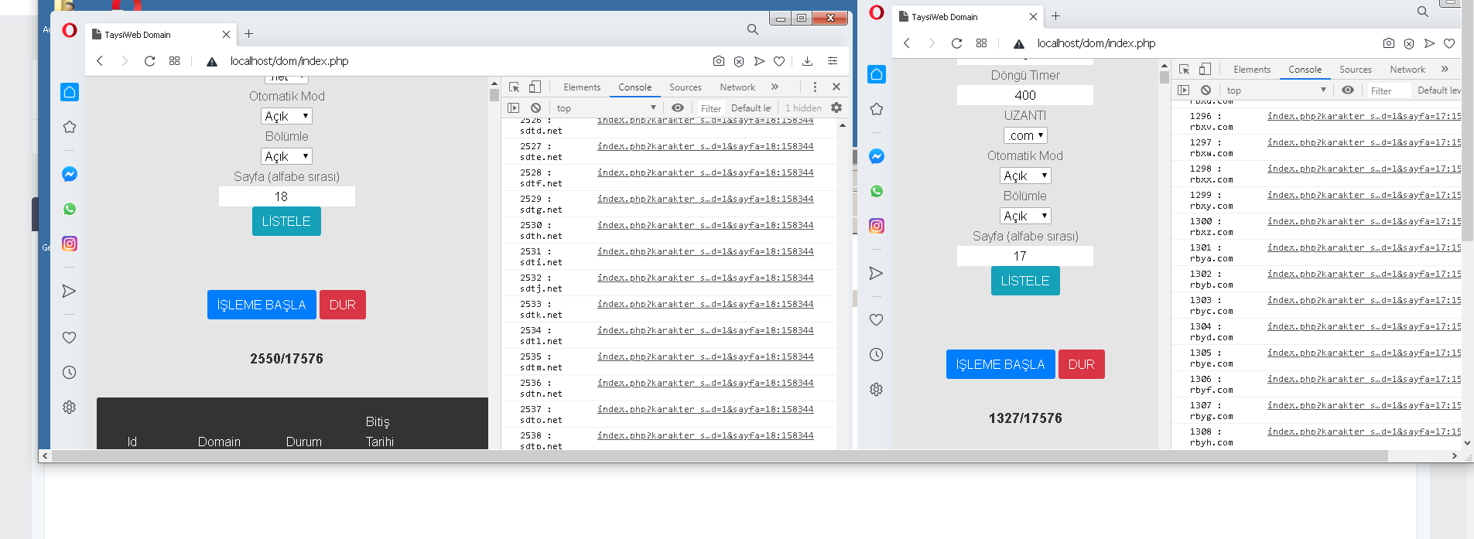Select TaysiWeb Domain tab in left window
This screenshot has width=1474, height=539.
point(161,35)
